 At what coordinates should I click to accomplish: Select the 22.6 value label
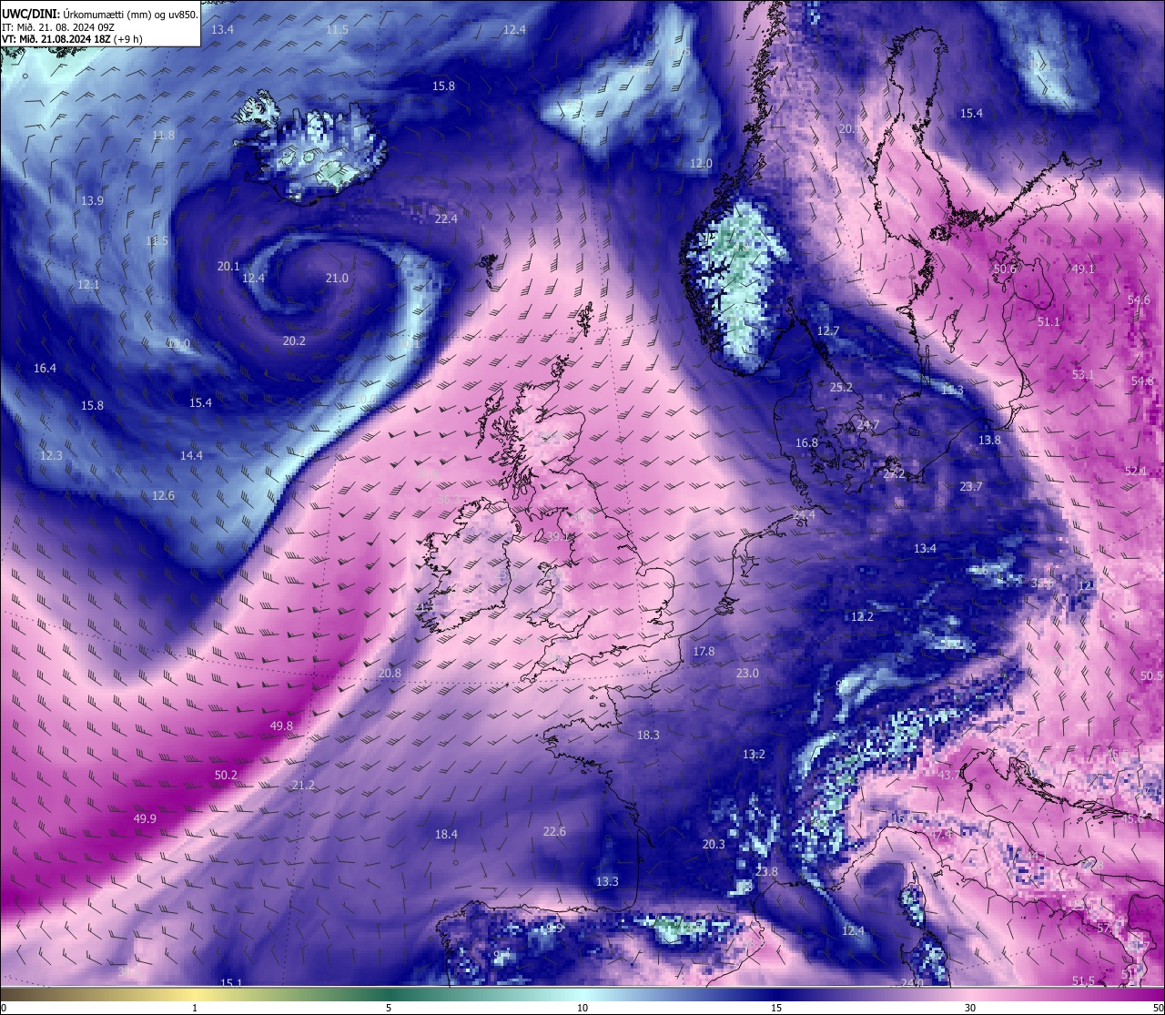pos(554,831)
